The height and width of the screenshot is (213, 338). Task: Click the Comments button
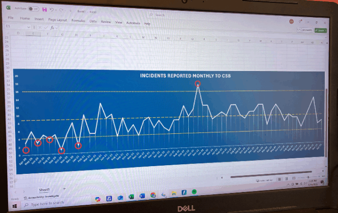pyautogui.click(x=305, y=30)
